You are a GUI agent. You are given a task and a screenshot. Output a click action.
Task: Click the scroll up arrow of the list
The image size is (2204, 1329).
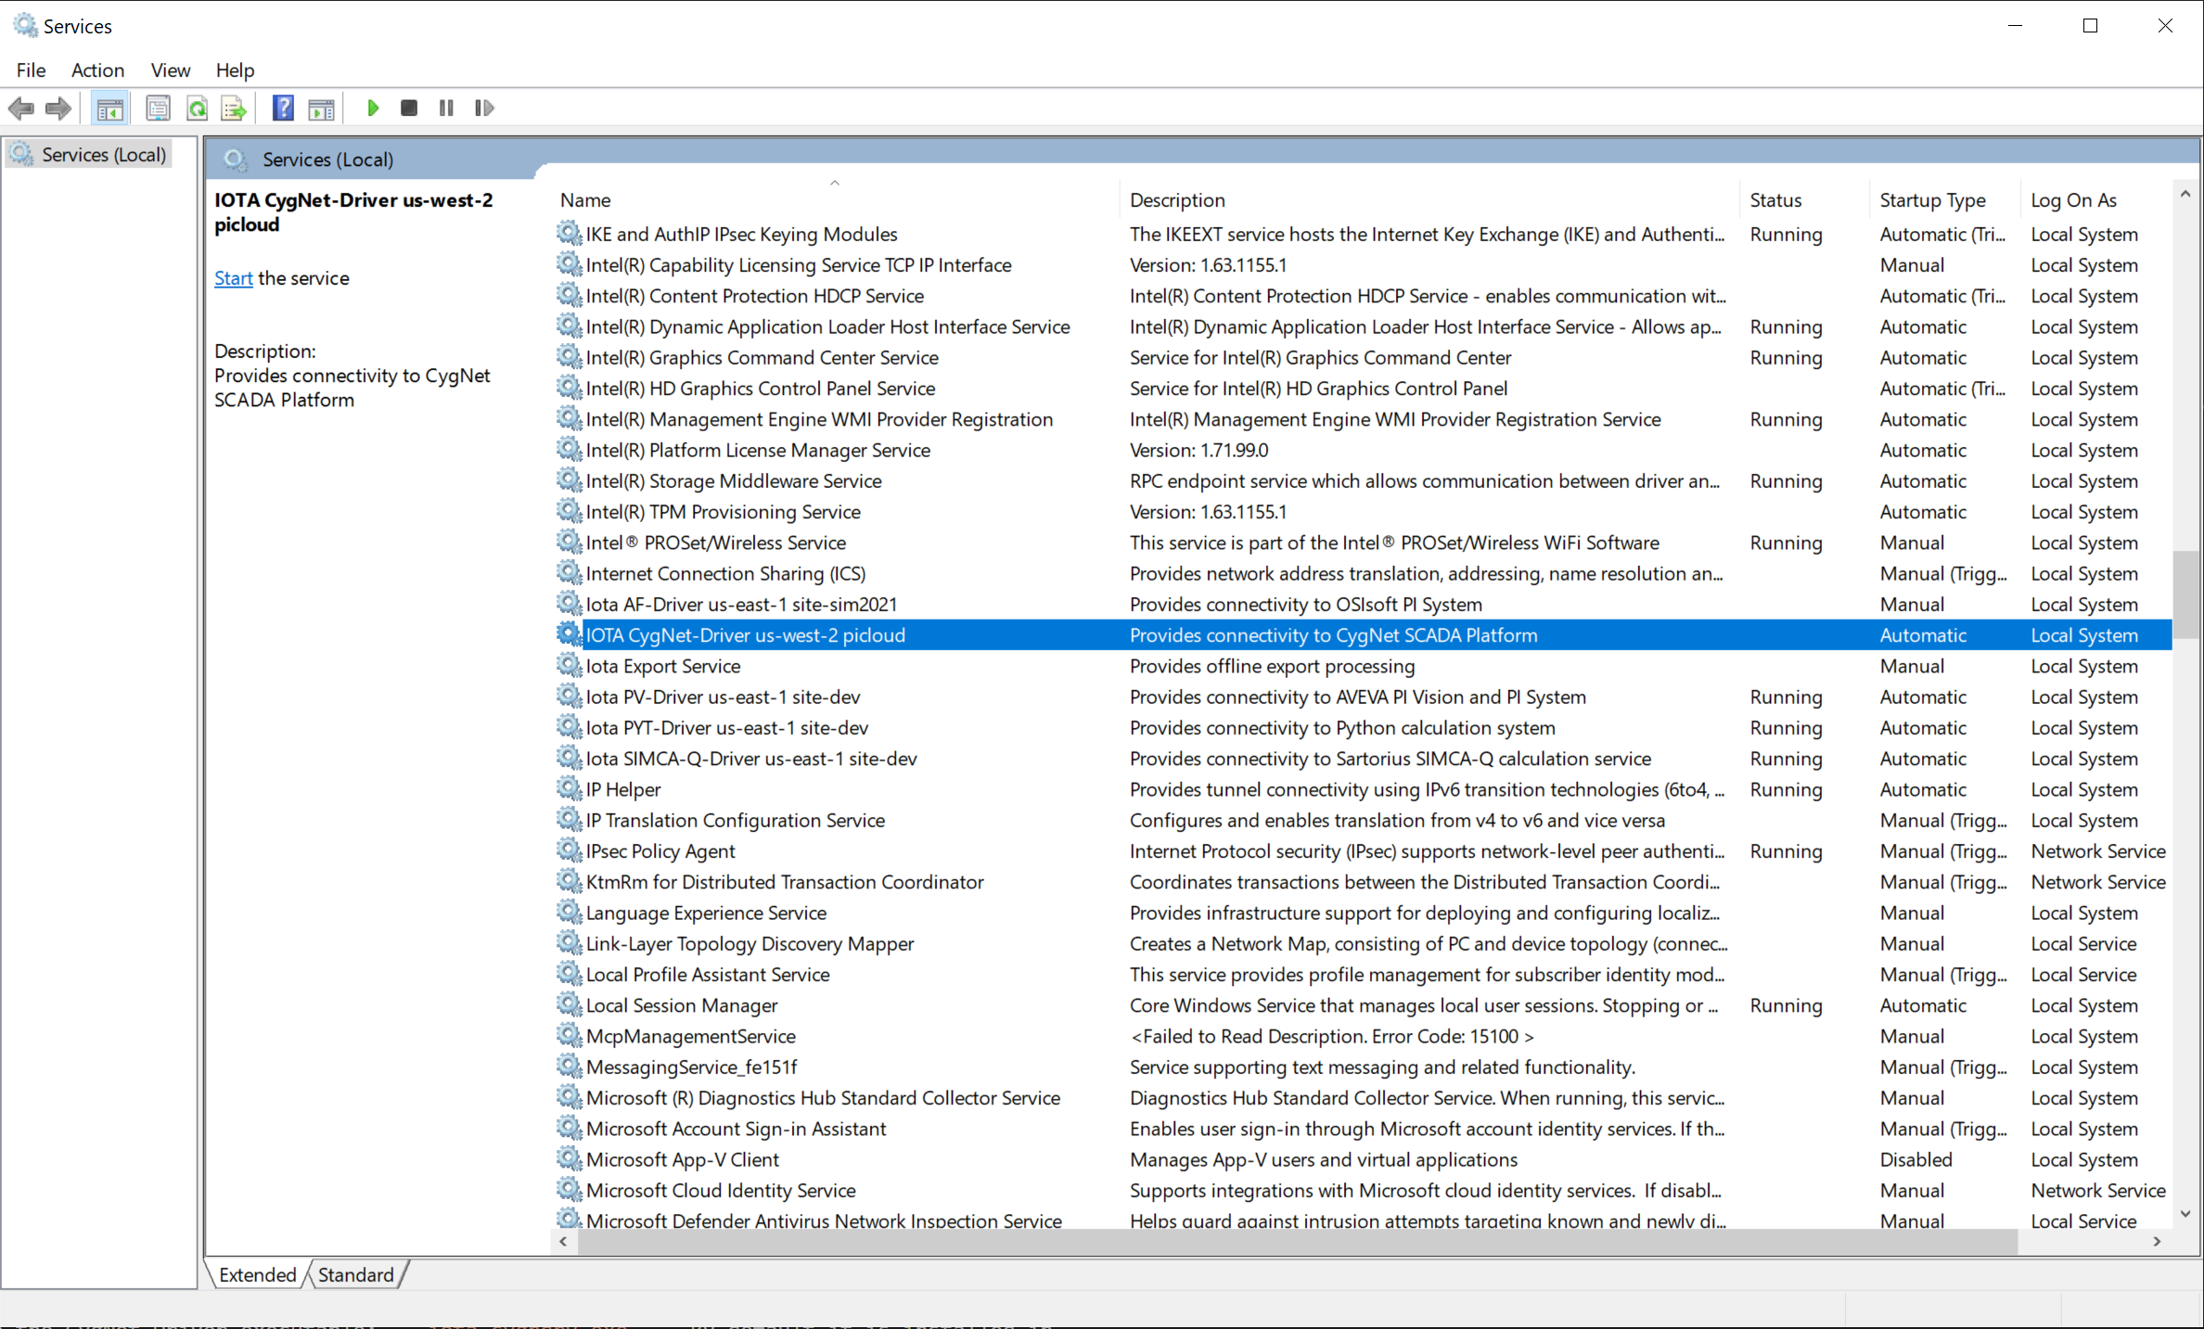coord(2185,194)
